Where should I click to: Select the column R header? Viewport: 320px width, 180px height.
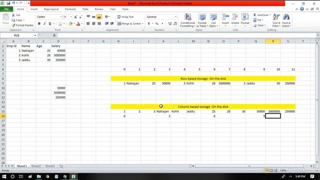tap(273, 41)
